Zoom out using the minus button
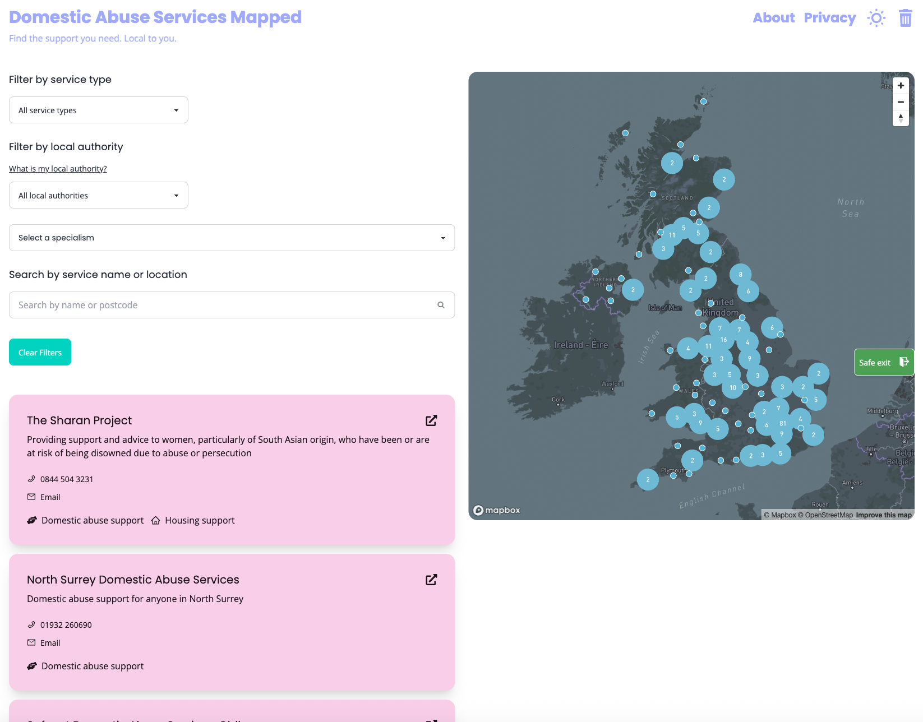 [901, 101]
